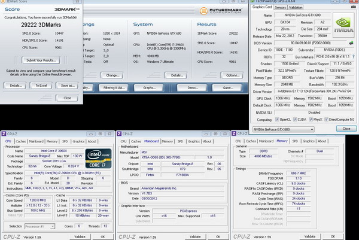Switch to the GPU-Z Validation tab
The height and width of the screenshot is (240, 359).
pos(296,7)
